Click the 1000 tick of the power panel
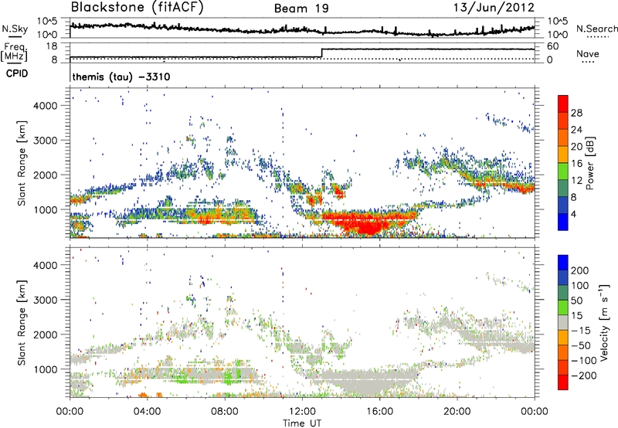Screen dimensions: 618x428 [46, 209]
